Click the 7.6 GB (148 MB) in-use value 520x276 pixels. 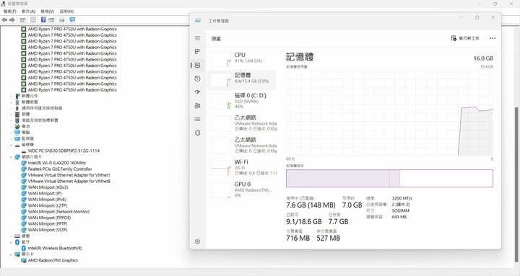tap(311, 205)
